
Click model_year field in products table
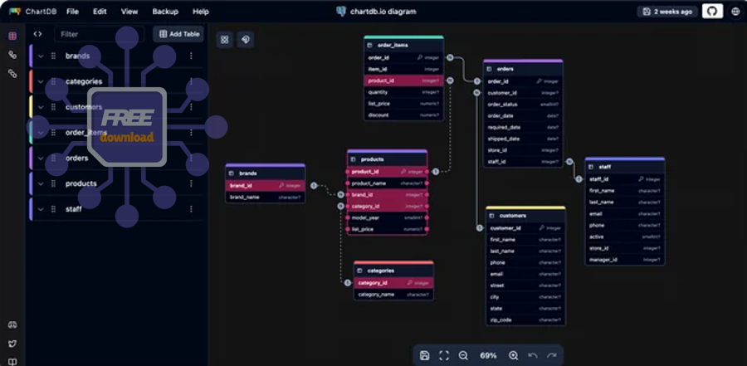[x=388, y=217]
